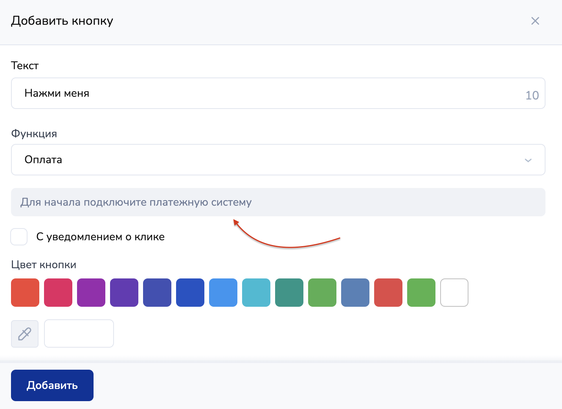Viewport: 562px width, 409px height.
Task: Choose the sky blue color swatch
Action: 223,293
